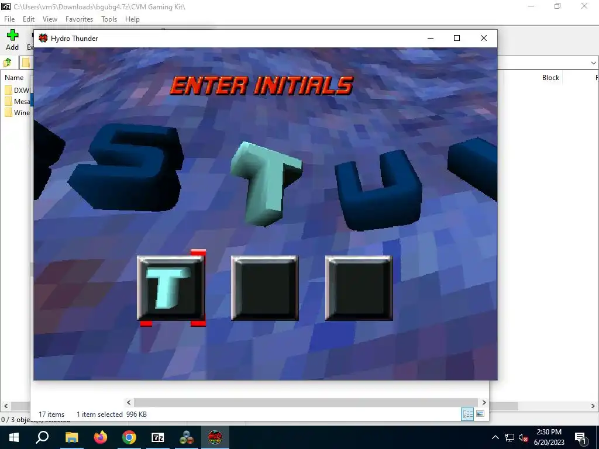599x449 pixels.
Task: Open the Favorites menu in 7-Zip
Action: [79, 19]
